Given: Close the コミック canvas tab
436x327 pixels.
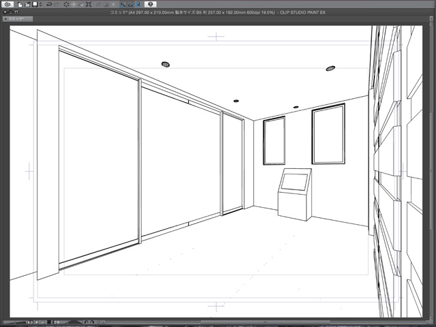Looking at the screenshot, I should tap(5, 19).
